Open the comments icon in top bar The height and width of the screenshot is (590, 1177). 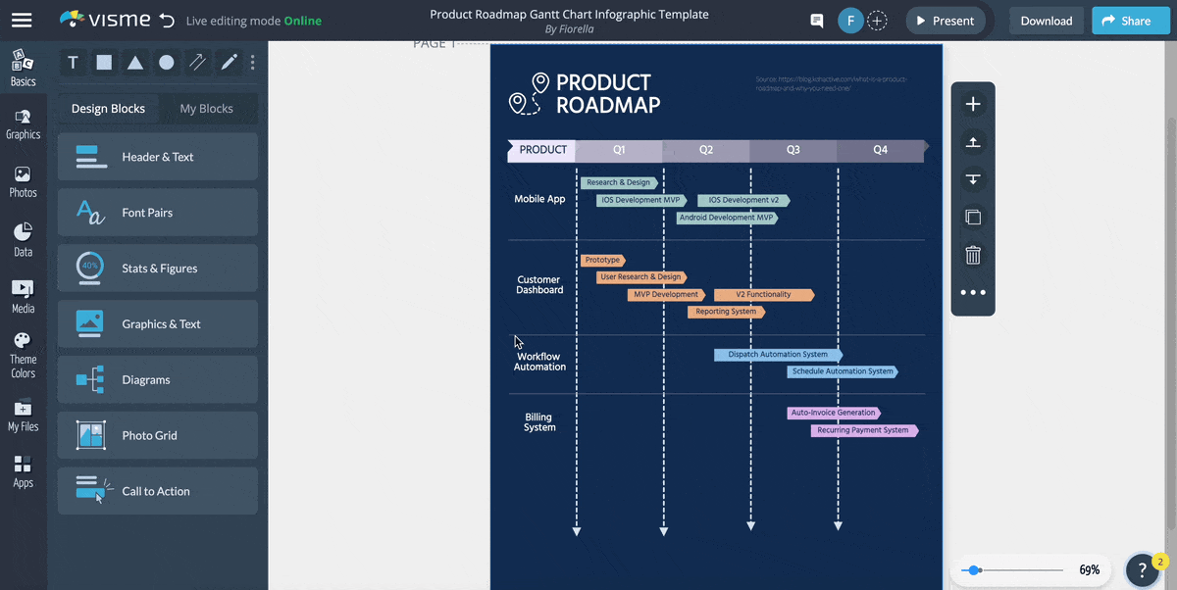(x=817, y=21)
